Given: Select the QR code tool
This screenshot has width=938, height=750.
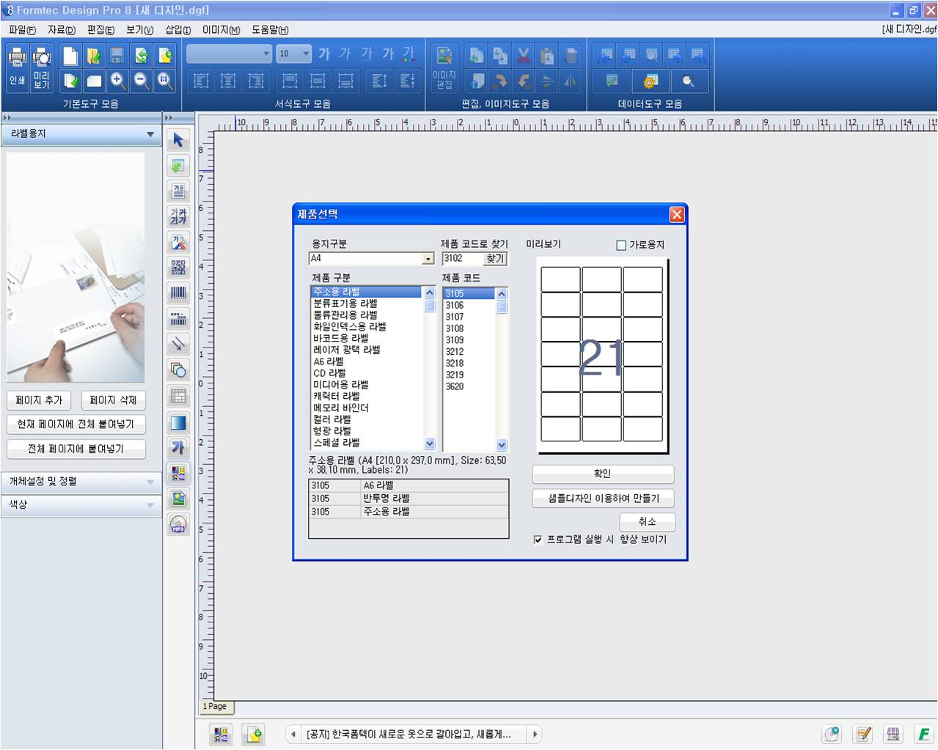Looking at the screenshot, I should 178,268.
